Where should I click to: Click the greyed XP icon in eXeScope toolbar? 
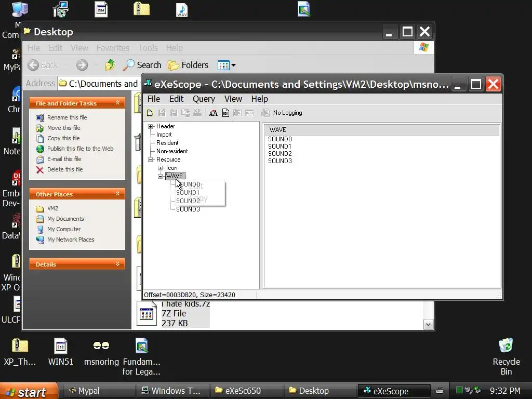point(197,113)
